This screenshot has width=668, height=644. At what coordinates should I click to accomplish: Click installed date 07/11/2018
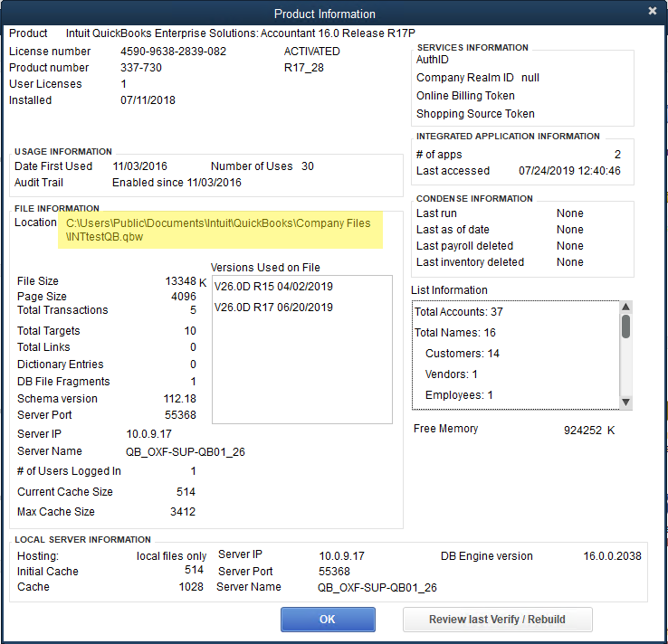[148, 100]
